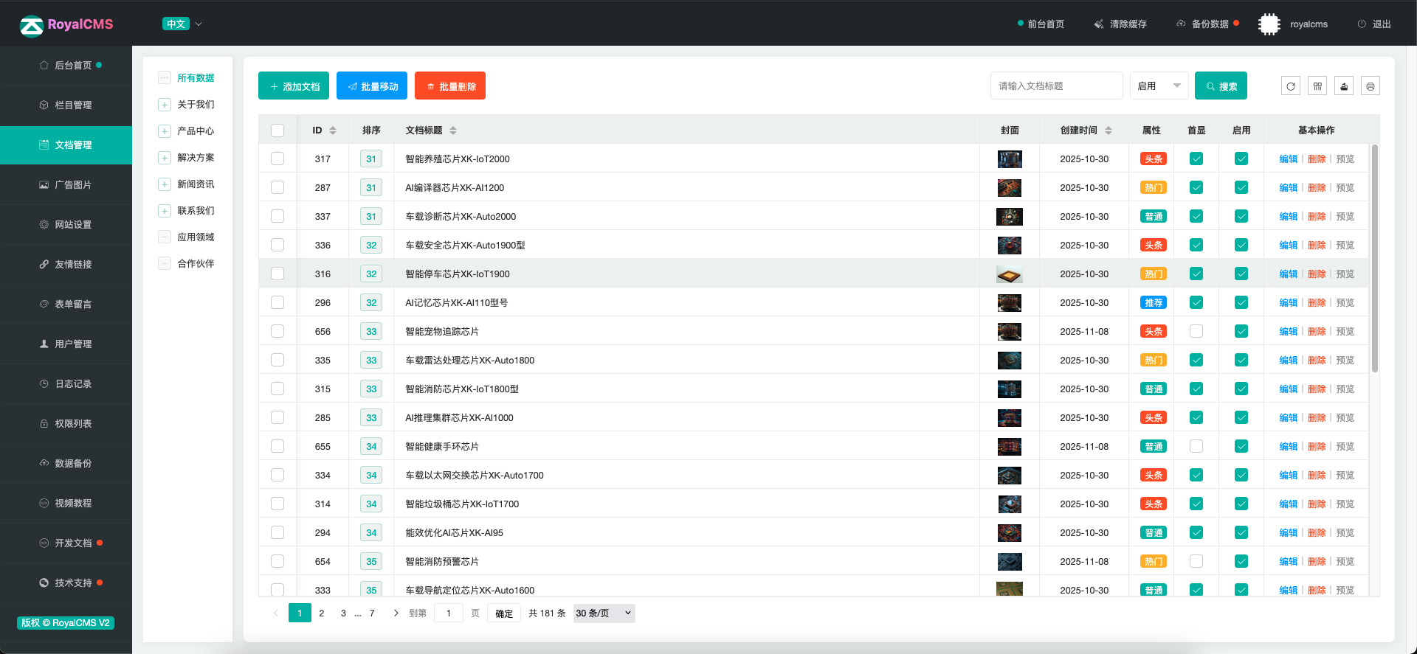Click 编辑 for 智能养殖芯片XK-IoT2000

[1288, 159]
